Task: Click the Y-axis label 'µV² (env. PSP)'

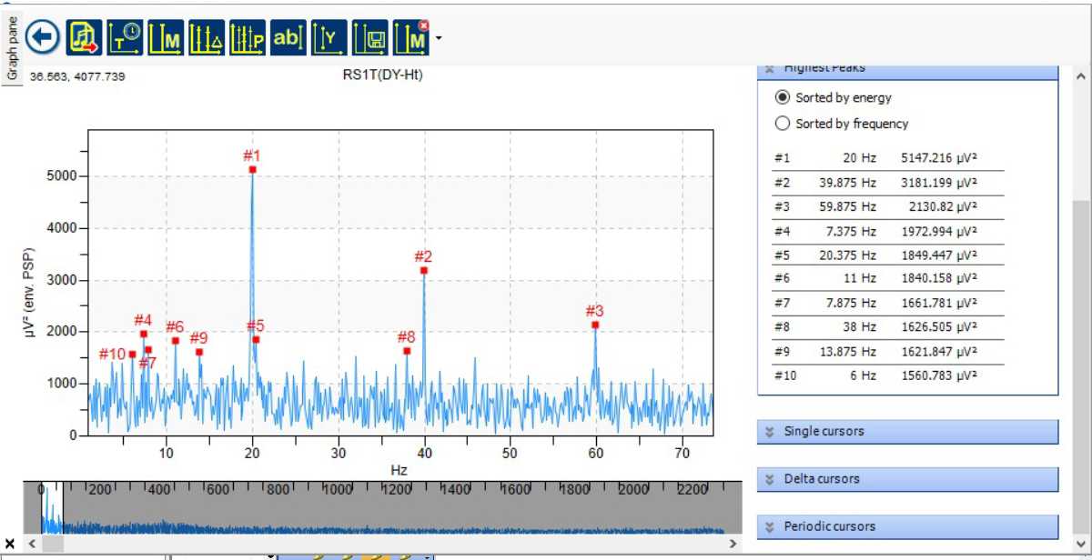Action: click(30, 293)
